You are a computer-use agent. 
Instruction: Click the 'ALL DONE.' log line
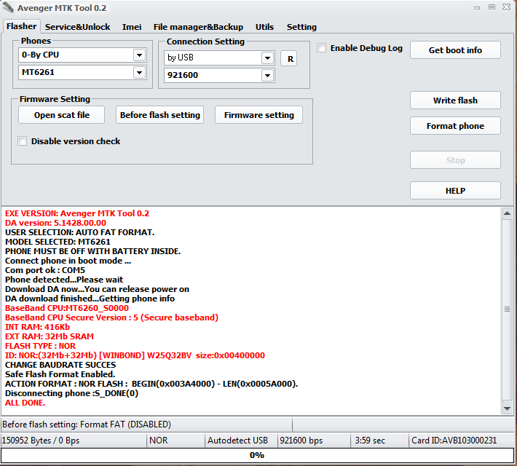(x=25, y=403)
